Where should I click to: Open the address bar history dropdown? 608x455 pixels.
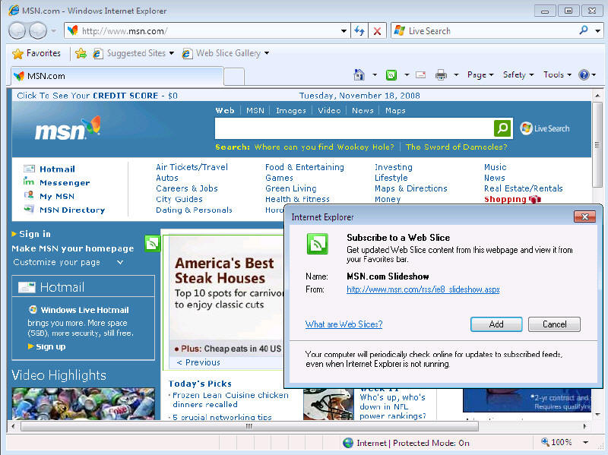(x=344, y=31)
